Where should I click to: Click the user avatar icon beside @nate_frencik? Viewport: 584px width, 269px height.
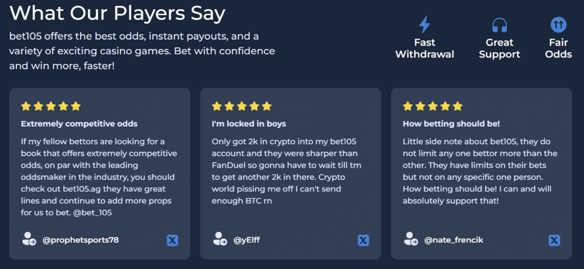click(411, 239)
